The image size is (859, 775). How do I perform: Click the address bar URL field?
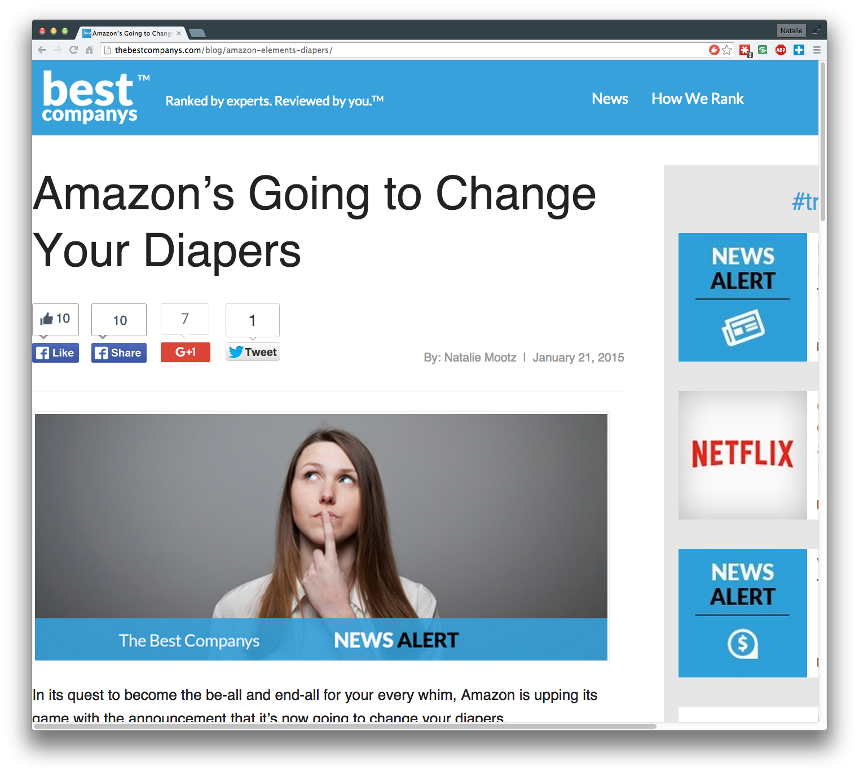[x=403, y=50]
